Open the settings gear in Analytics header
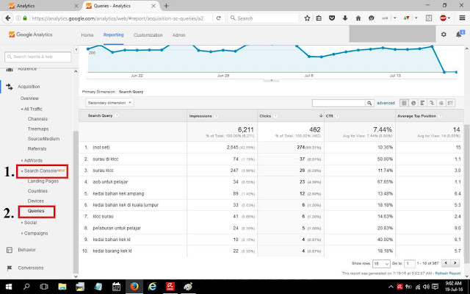This screenshot has height=294, width=470. [x=444, y=35]
